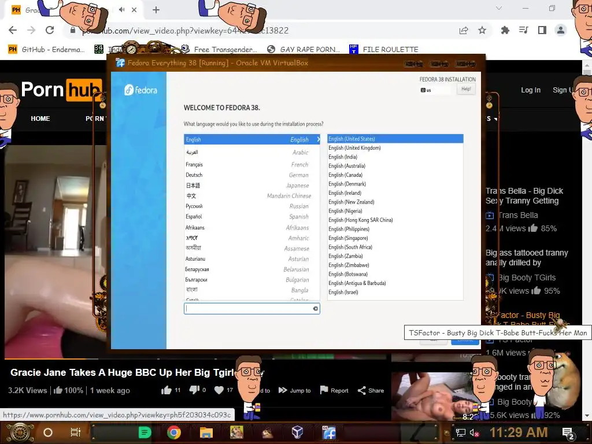The image size is (592, 444).
Task: Pick English (Denmark) locale
Action: (x=395, y=184)
